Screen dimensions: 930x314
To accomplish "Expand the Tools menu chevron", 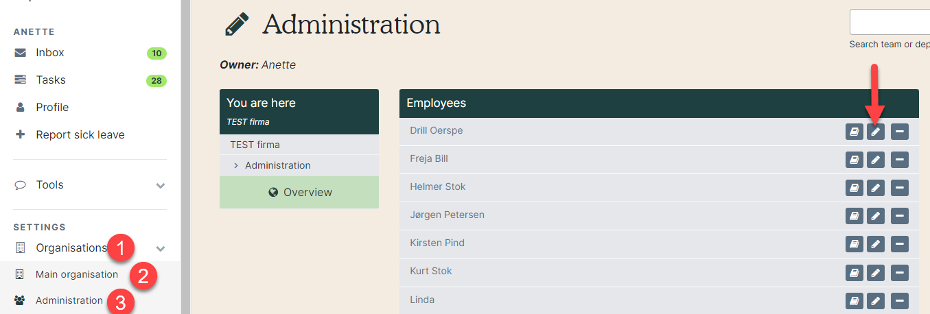I will (x=161, y=185).
